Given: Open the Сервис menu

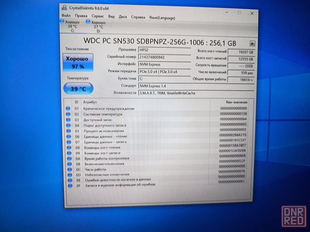Looking at the screenshot, I should (x=98, y=16).
